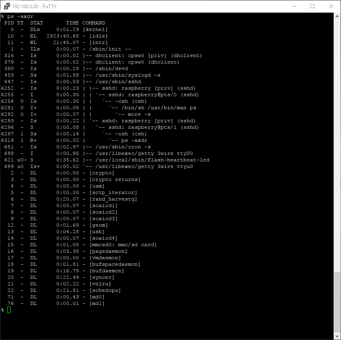Click the vertical scrollbar thumb
Viewport: 341px width, 340px height.
point(337,302)
